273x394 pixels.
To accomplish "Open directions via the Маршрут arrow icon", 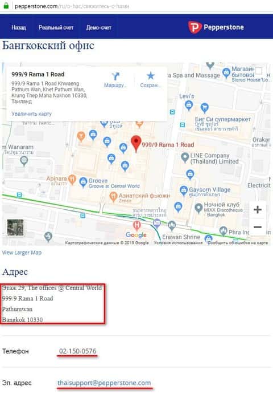I will [x=115, y=76].
